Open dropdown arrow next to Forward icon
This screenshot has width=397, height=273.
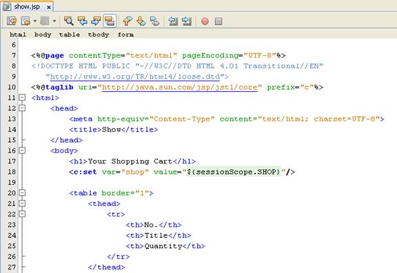pos(54,21)
